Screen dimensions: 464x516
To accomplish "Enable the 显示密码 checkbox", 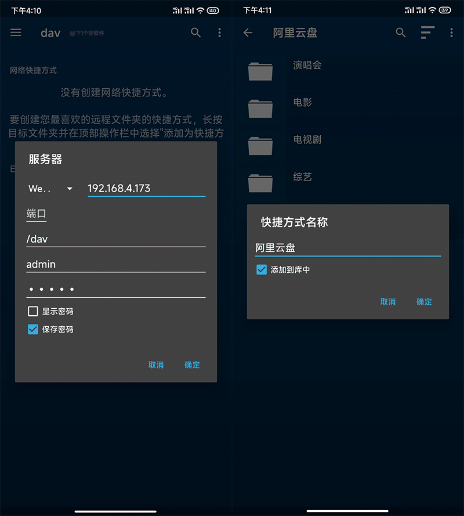I will 33,311.
